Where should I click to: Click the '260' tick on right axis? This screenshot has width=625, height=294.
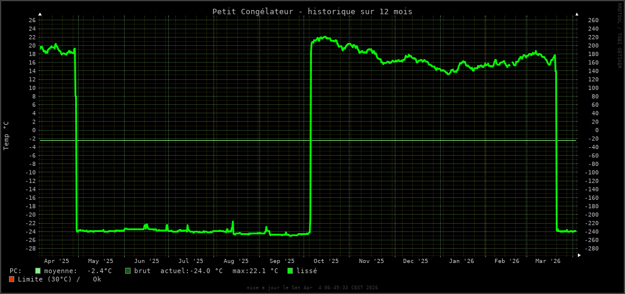[x=593, y=20]
